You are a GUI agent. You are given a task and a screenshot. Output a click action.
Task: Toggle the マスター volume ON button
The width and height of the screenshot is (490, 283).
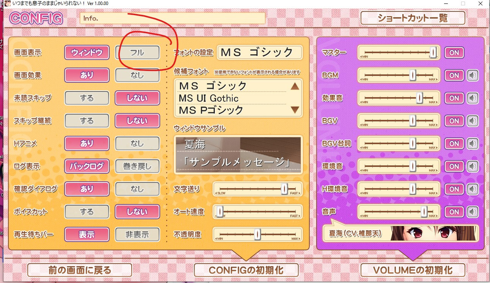click(454, 53)
